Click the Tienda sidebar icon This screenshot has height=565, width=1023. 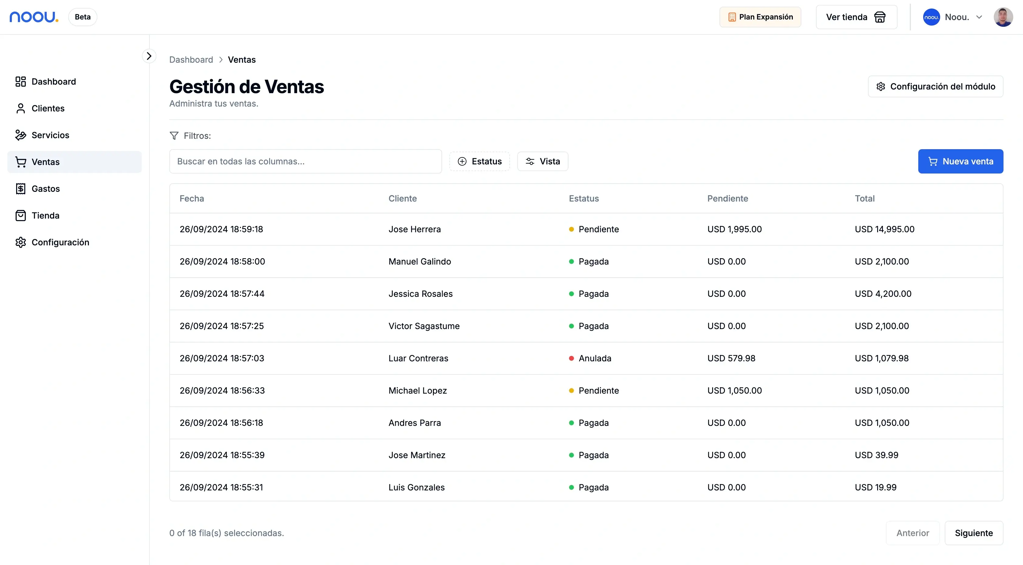tap(20, 215)
